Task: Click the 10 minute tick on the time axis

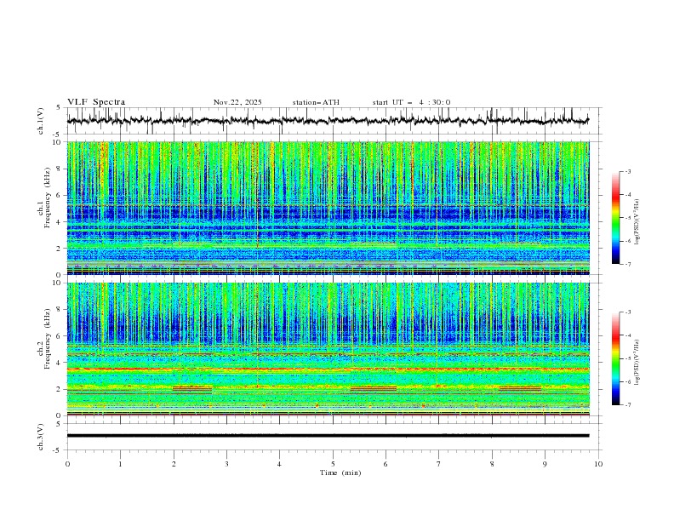Action: (598, 464)
